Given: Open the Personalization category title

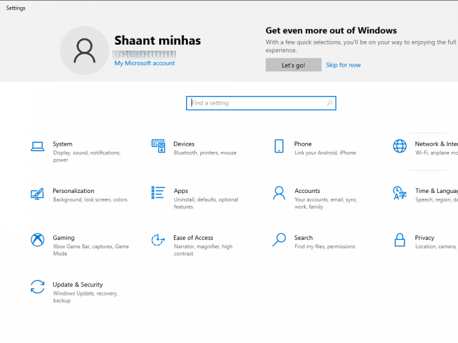Looking at the screenshot, I should pos(73,191).
